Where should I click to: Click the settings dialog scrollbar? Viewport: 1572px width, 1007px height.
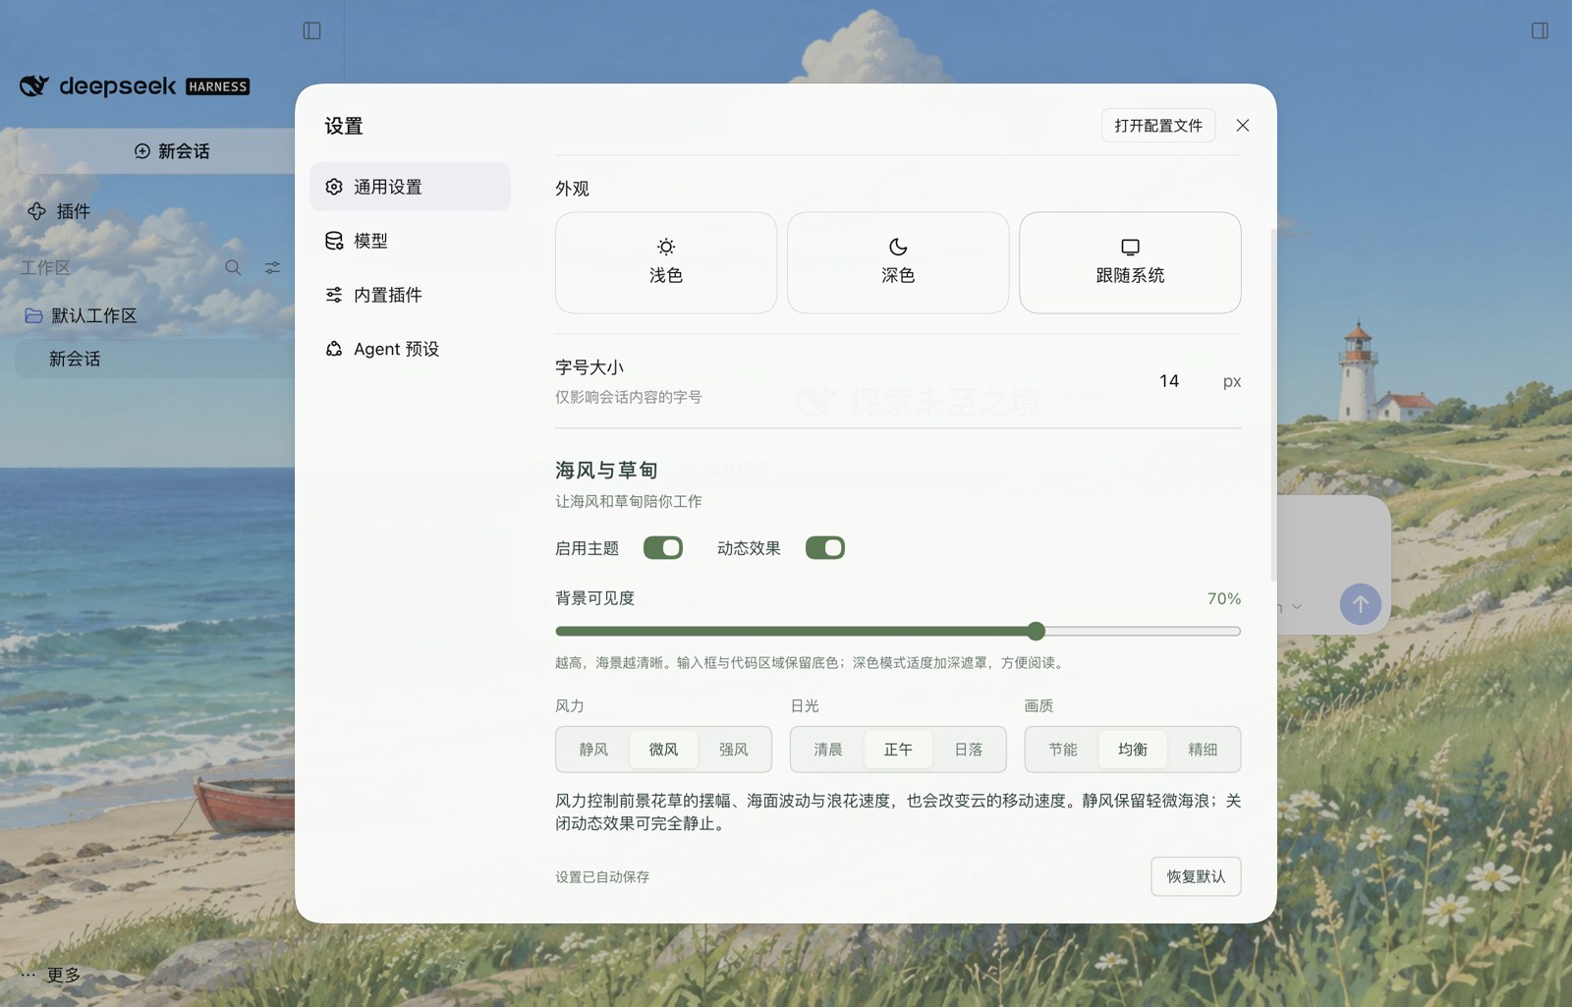click(1273, 403)
